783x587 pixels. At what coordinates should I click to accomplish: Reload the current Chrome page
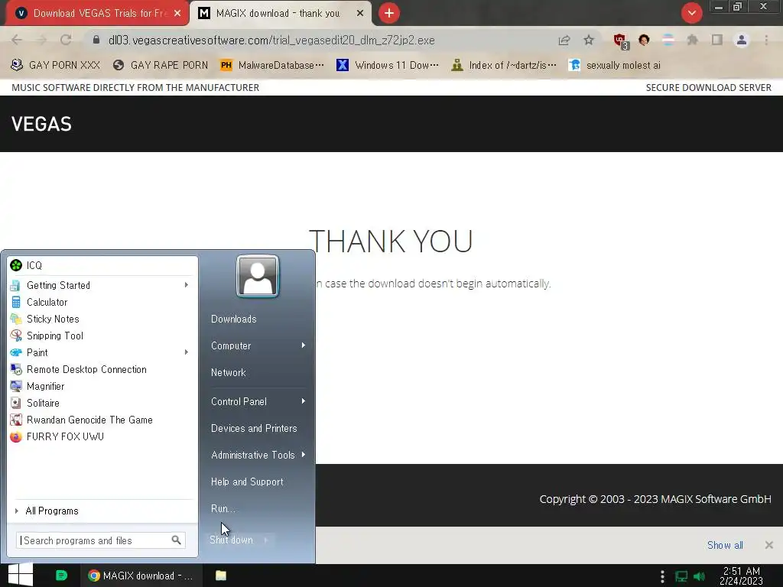[66, 40]
